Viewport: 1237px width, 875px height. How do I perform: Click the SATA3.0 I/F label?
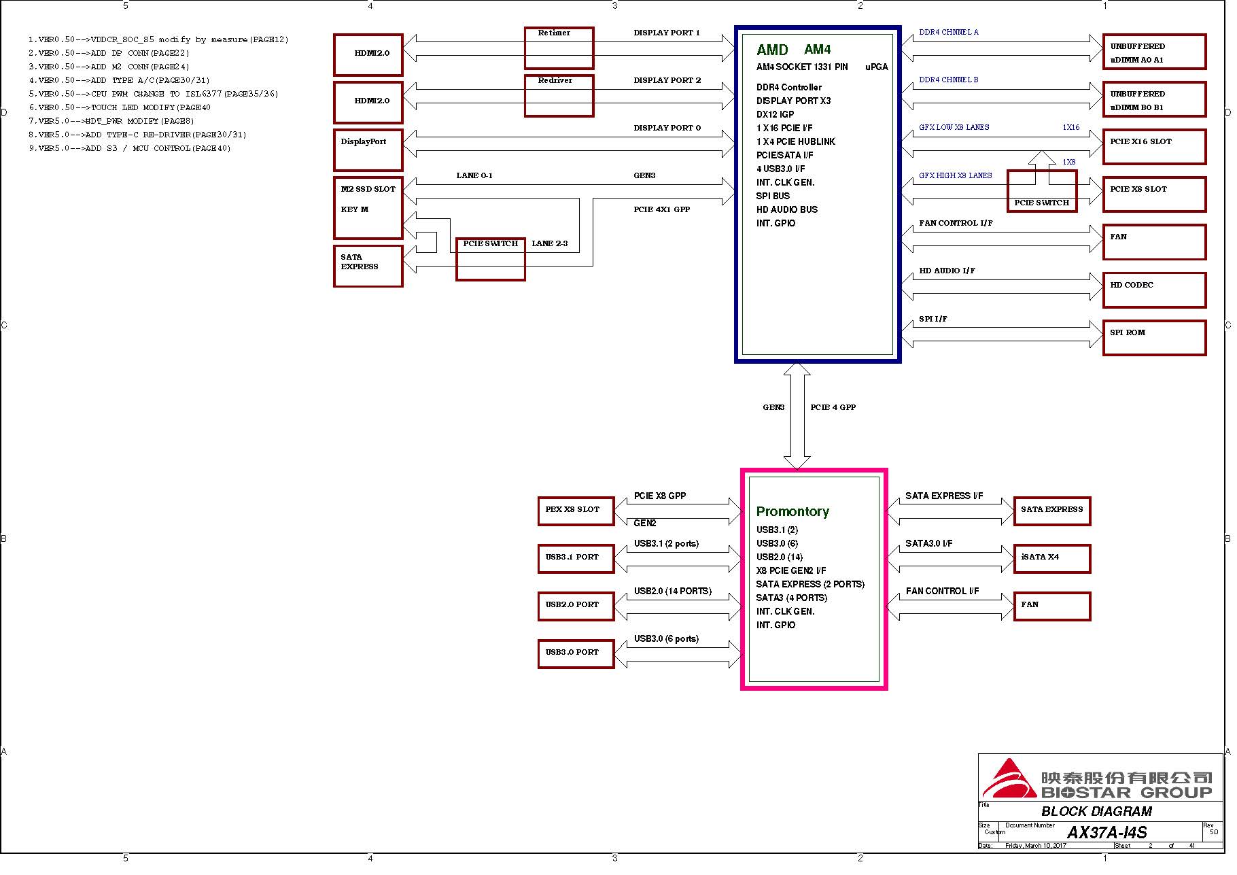click(x=929, y=543)
